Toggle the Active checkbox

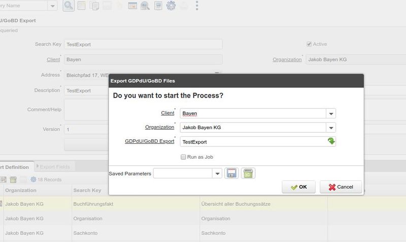point(309,44)
